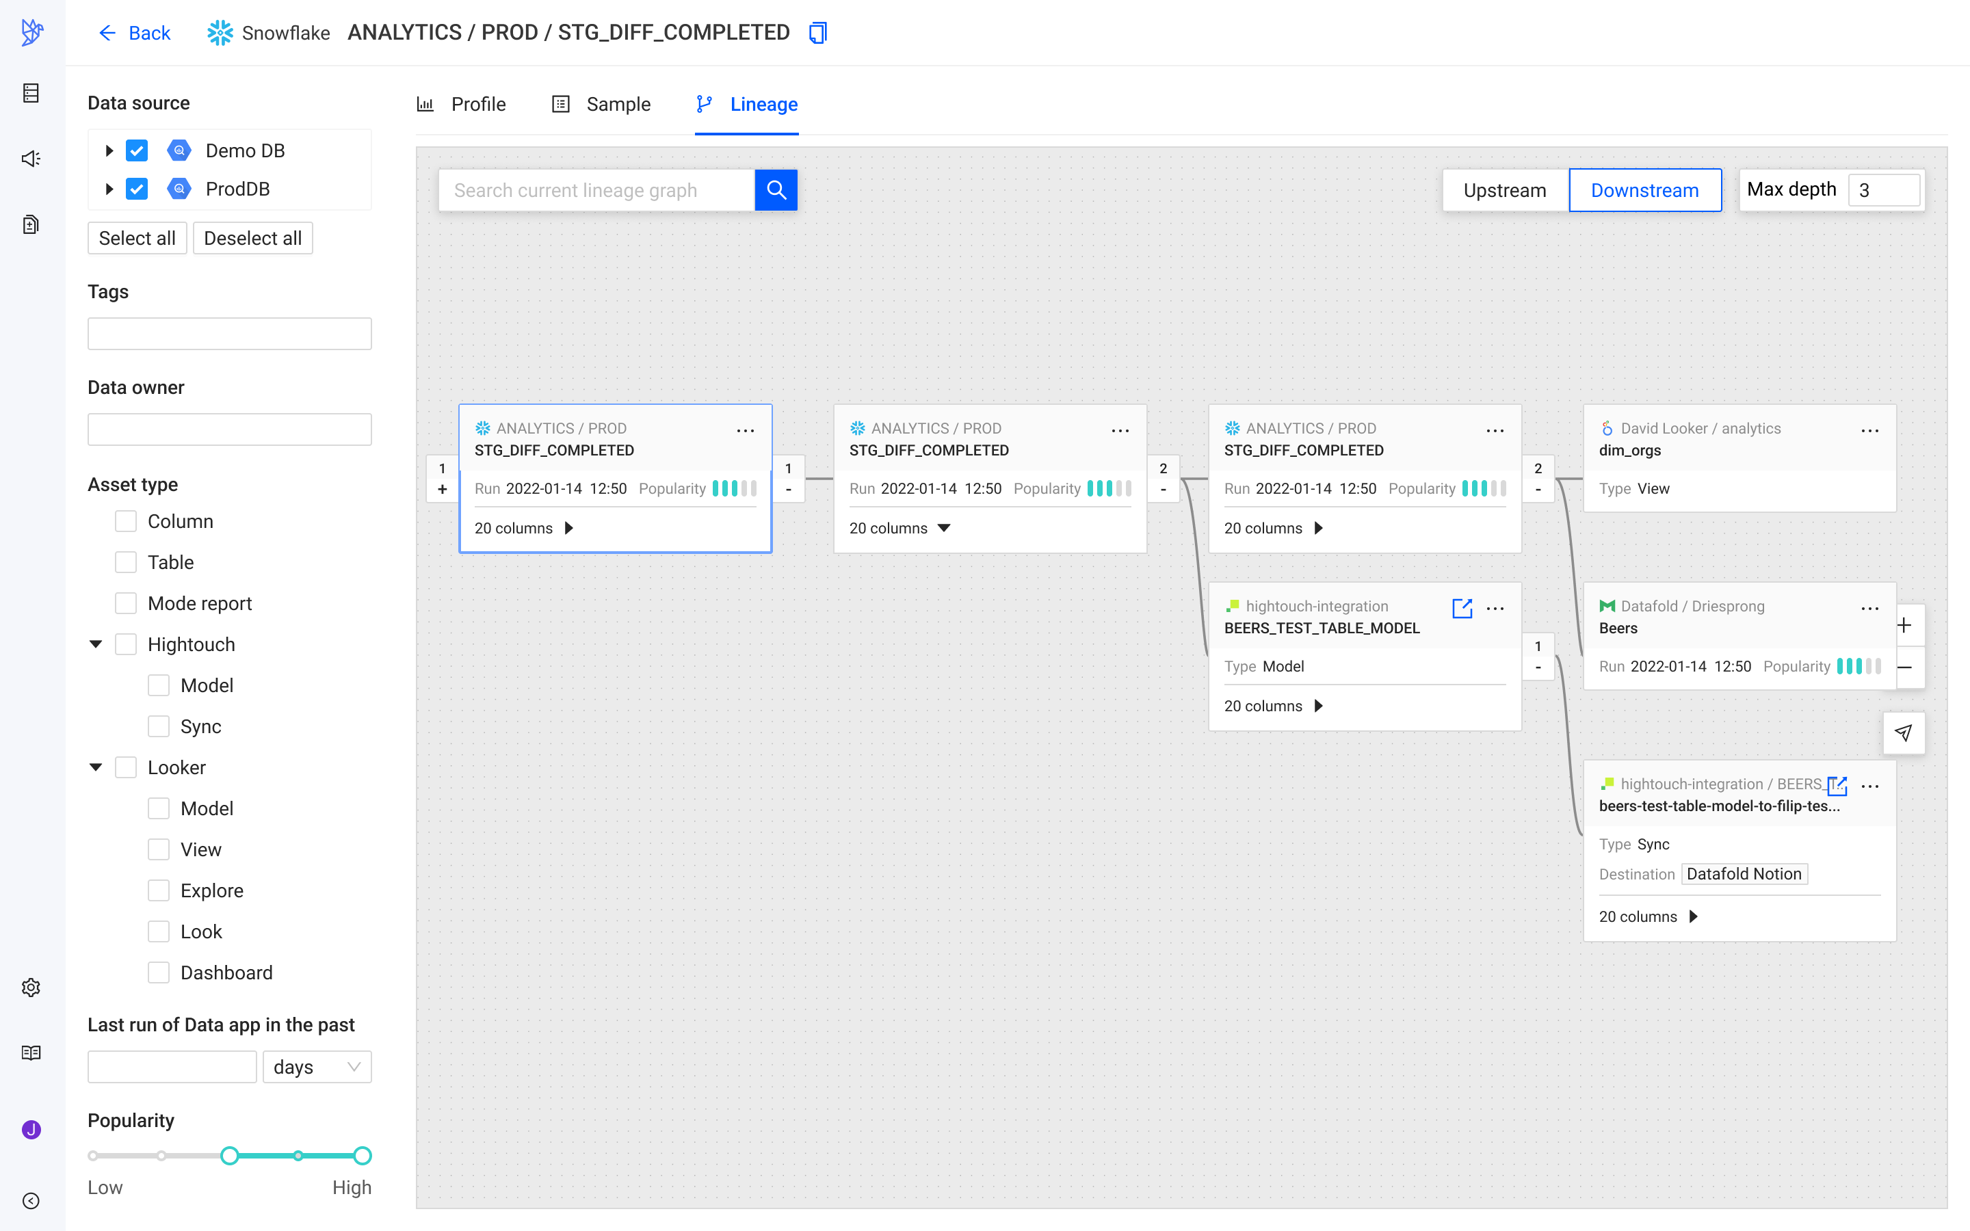
Task: Switch to the Profile tab
Action: 461,104
